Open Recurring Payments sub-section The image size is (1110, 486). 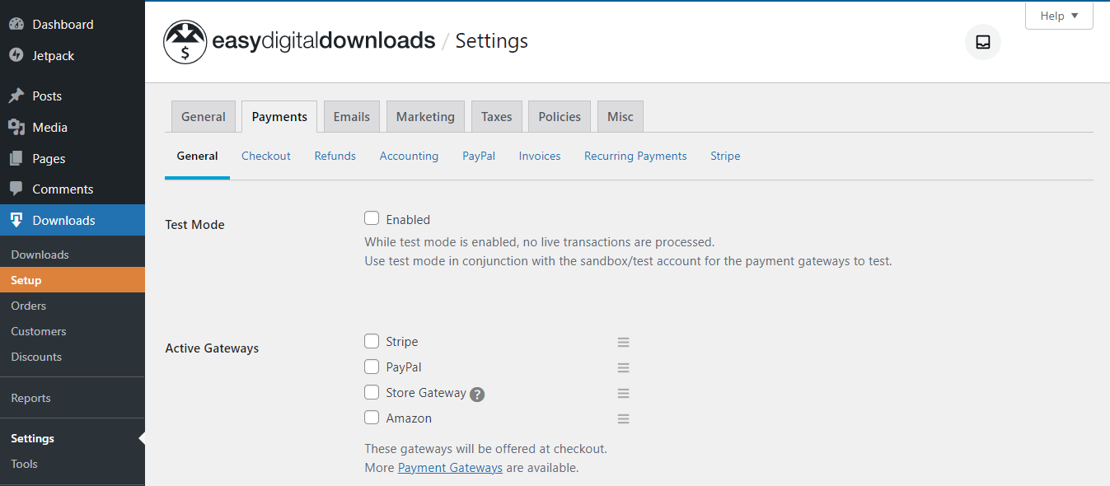(635, 156)
